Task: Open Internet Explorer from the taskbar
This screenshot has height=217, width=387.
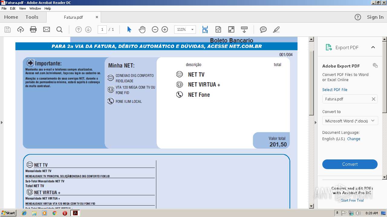Action: (x=24, y=213)
